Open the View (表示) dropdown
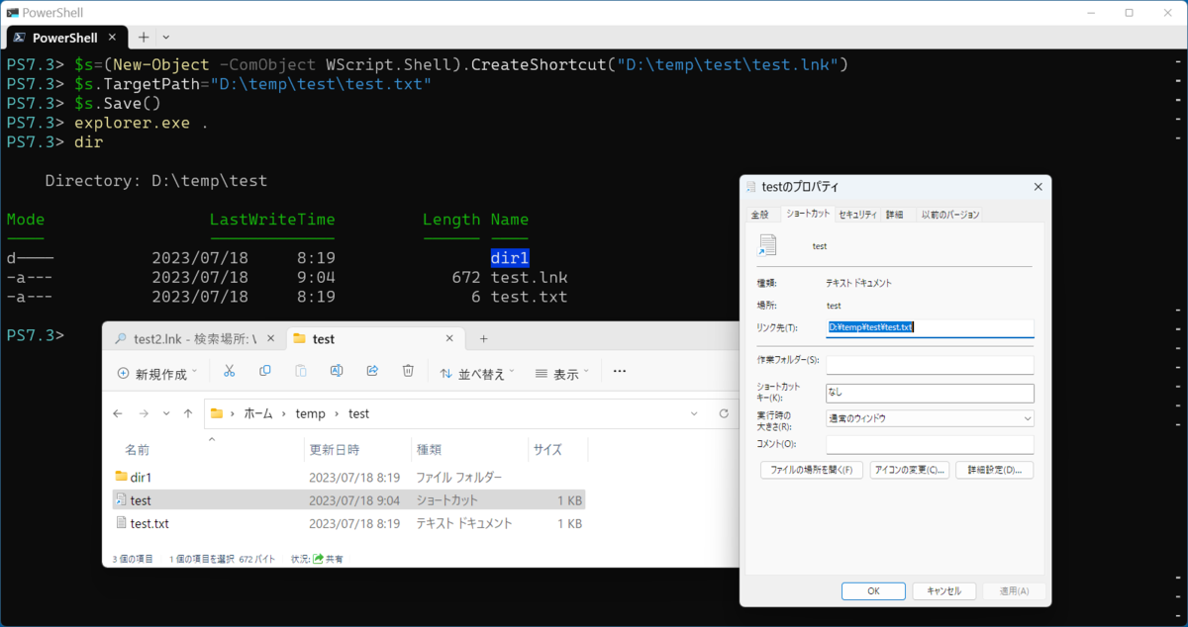The width and height of the screenshot is (1188, 627). click(x=561, y=373)
